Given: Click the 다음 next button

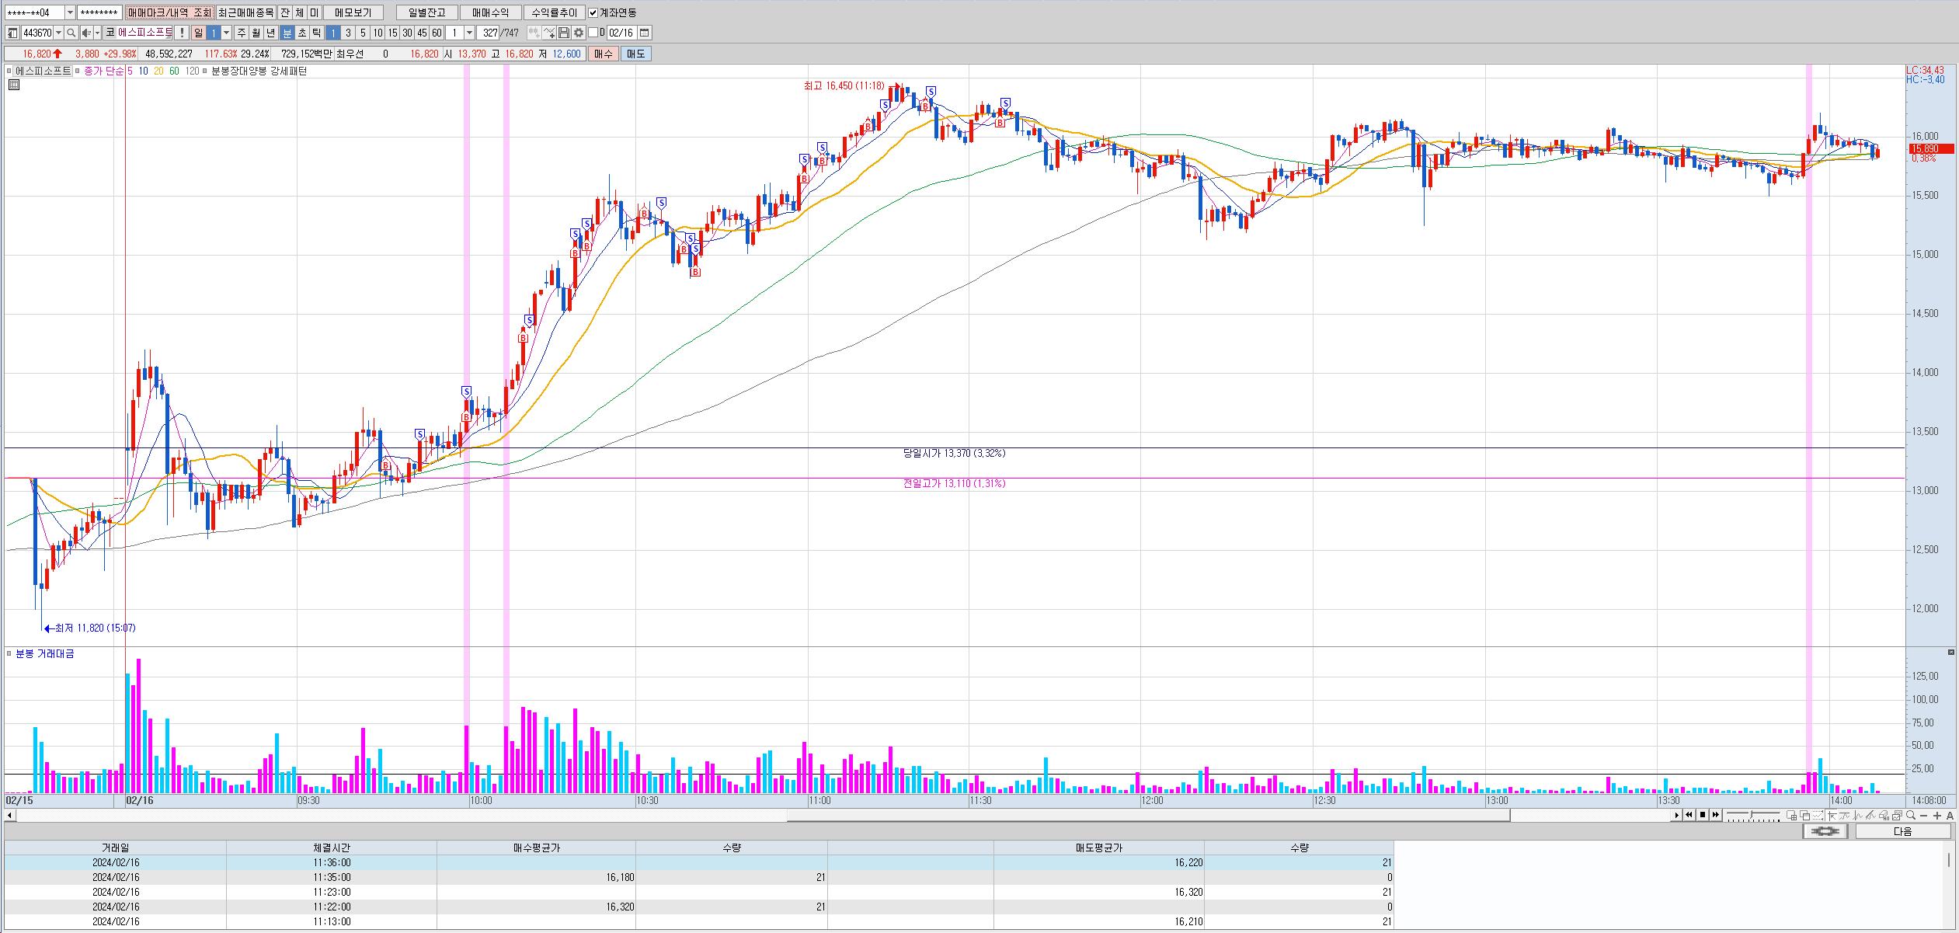Looking at the screenshot, I should 1902,831.
